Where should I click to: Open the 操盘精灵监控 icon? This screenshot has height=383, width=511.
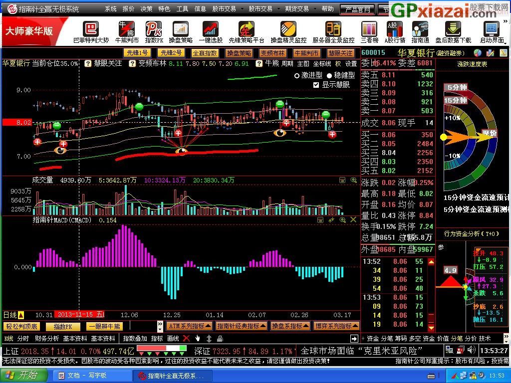(288, 32)
